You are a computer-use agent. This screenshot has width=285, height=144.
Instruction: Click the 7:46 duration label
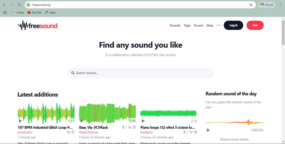tap(133, 121)
